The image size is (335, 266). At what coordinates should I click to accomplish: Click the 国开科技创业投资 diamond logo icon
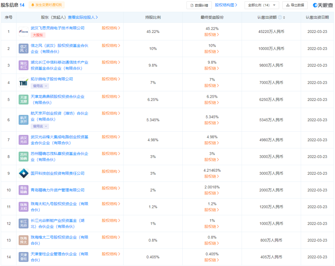click(x=24, y=174)
